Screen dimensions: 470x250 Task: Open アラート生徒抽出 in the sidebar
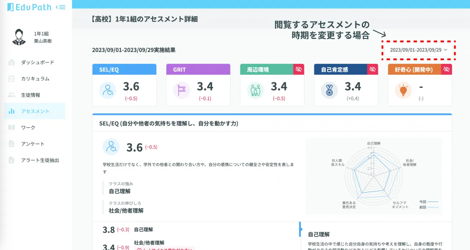click(x=35, y=160)
